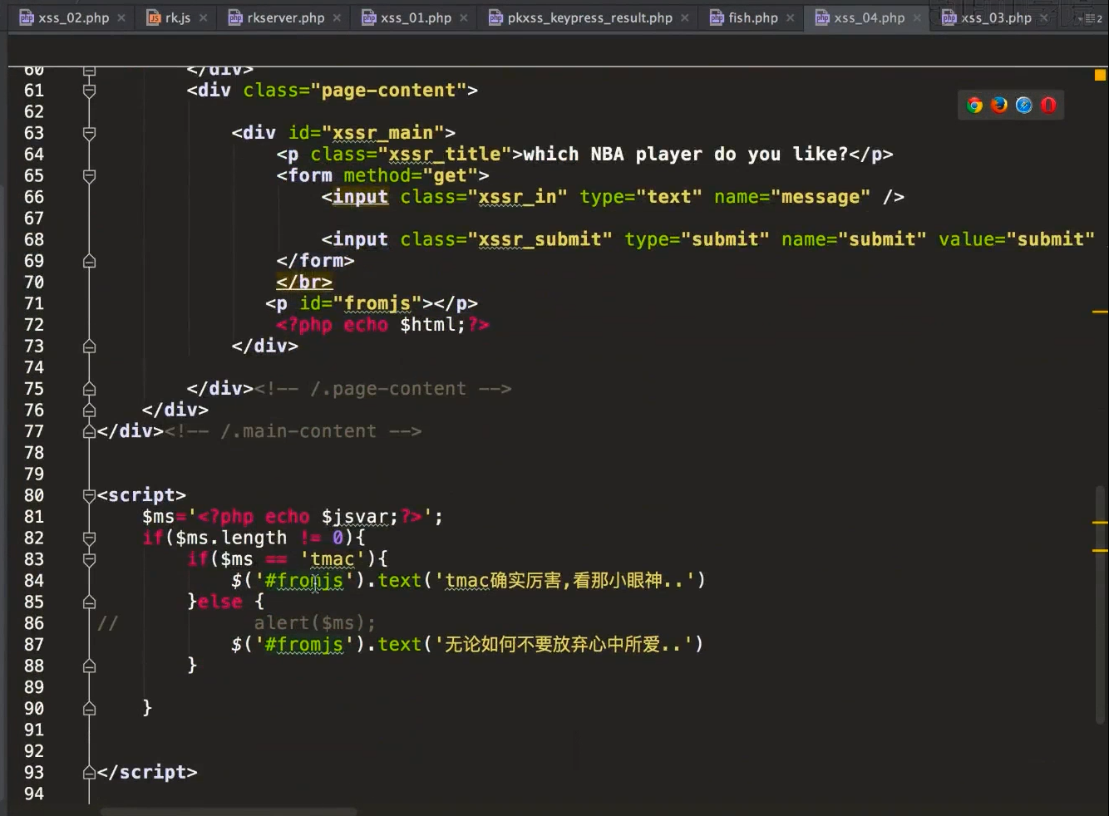Click fold end marker at line 69

tap(89, 261)
